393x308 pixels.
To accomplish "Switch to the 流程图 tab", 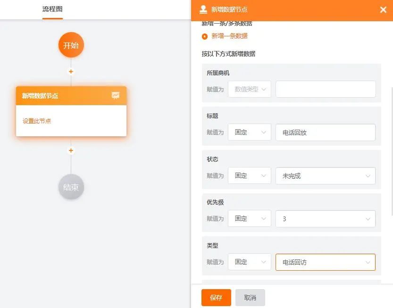I will click(52, 9).
